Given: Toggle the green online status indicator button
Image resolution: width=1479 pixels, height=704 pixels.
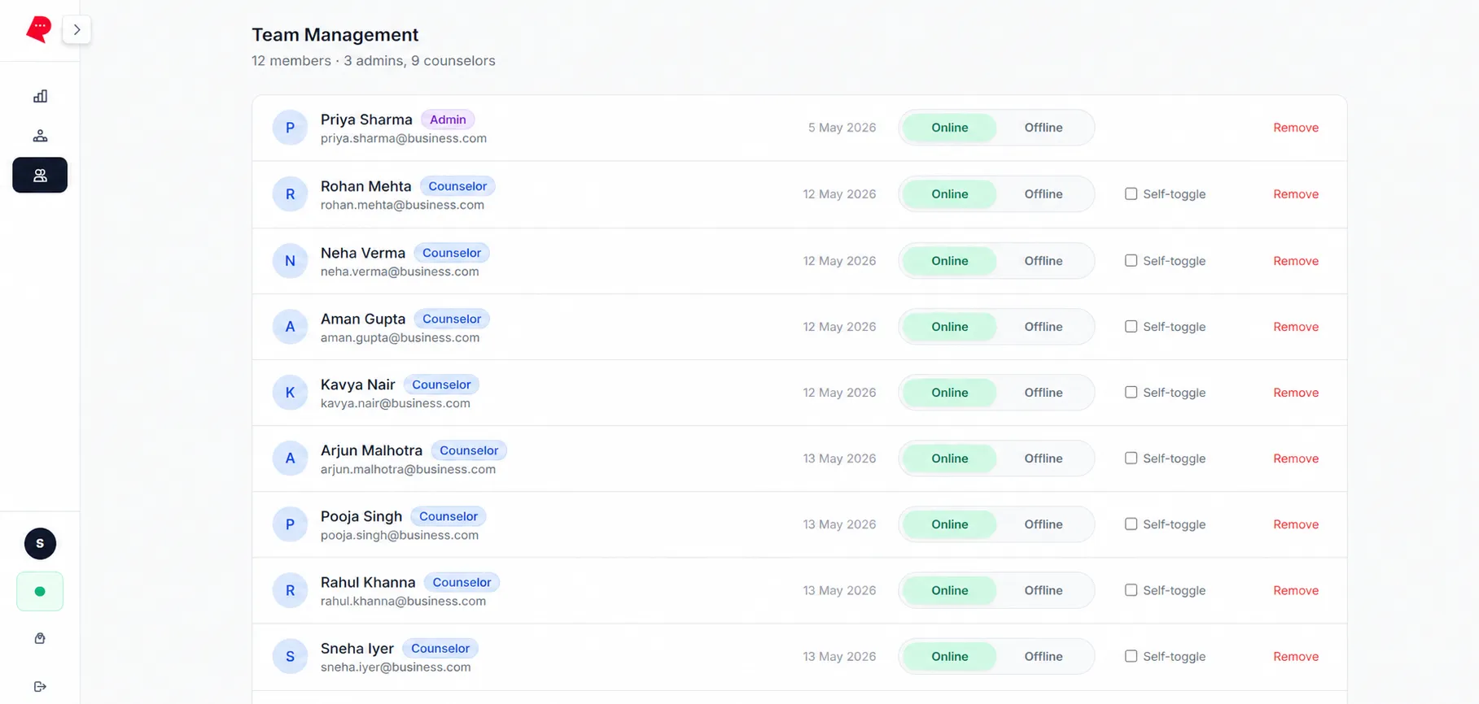Looking at the screenshot, I should 40,592.
